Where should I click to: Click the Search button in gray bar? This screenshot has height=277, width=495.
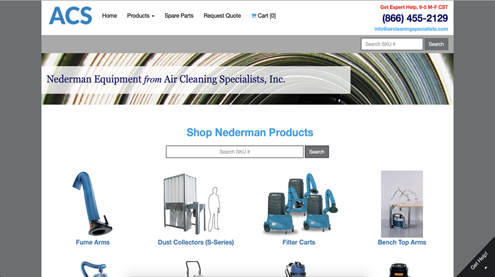tap(436, 44)
